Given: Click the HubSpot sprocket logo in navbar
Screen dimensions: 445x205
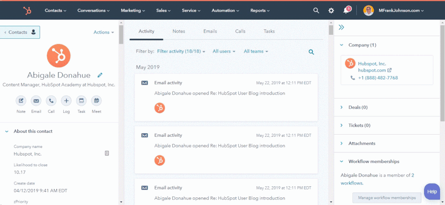Looking at the screenshot, I should pos(27,11).
